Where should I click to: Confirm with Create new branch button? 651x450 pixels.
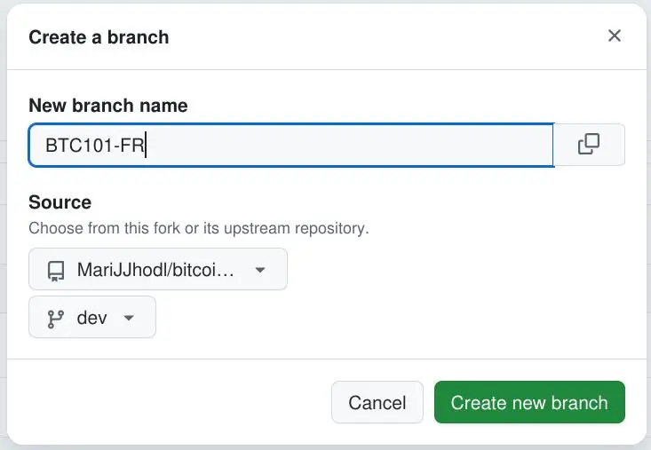529,403
